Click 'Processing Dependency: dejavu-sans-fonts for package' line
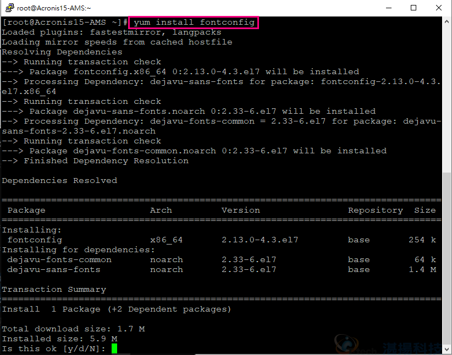The height and width of the screenshot is (355, 452). click(222, 86)
